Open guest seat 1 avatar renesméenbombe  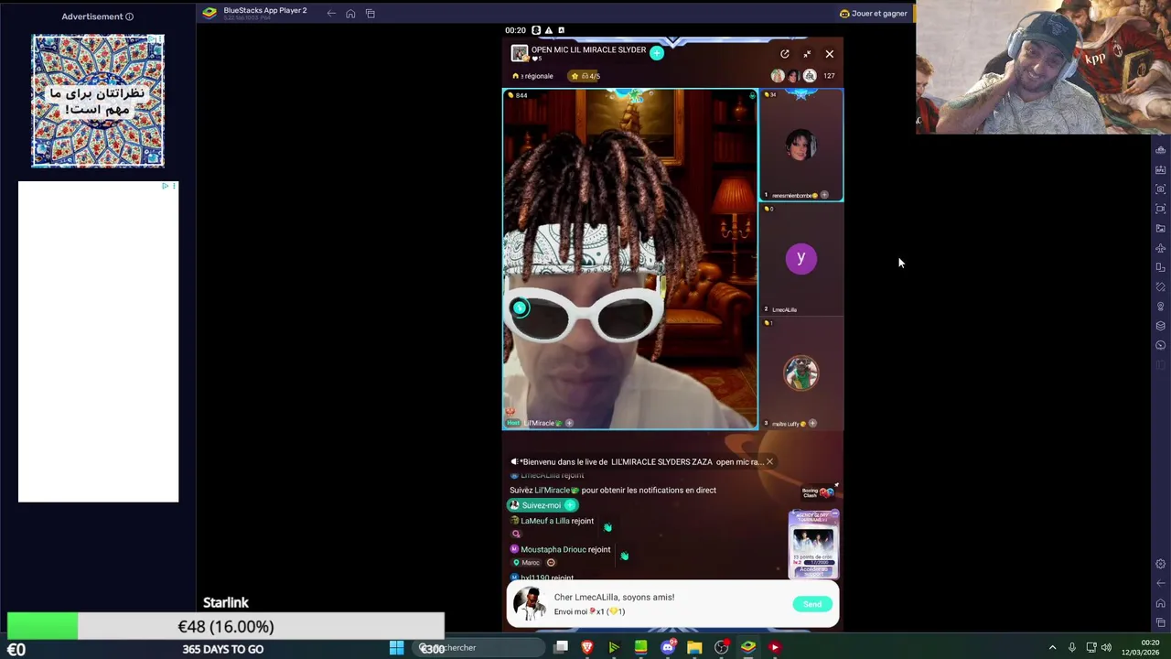(800, 145)
